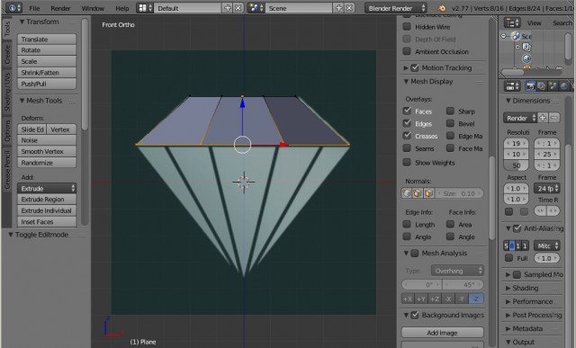Enable the Hidden Wire checkbox
This screenshot has height=348, width=576.
pos(407,26)
